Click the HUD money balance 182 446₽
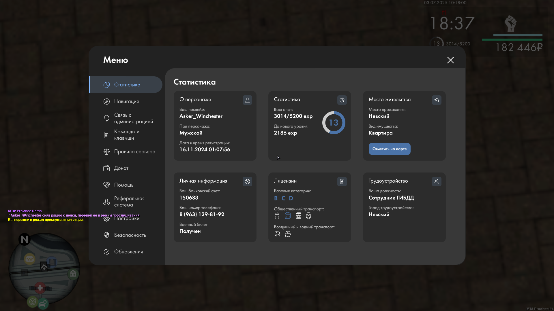The image size is (554, 311). pos(519,47)
